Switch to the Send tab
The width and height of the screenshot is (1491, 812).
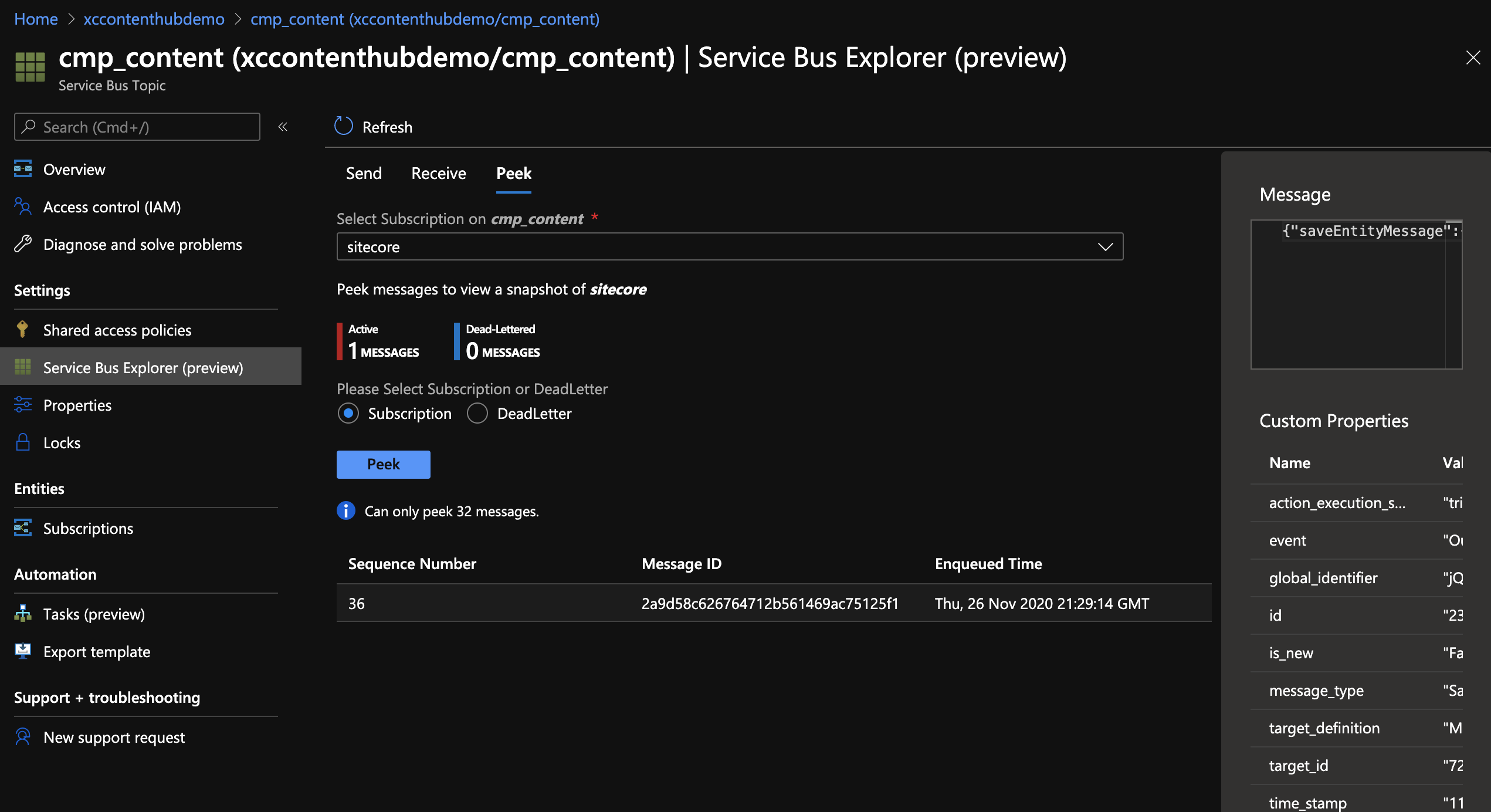364,174
